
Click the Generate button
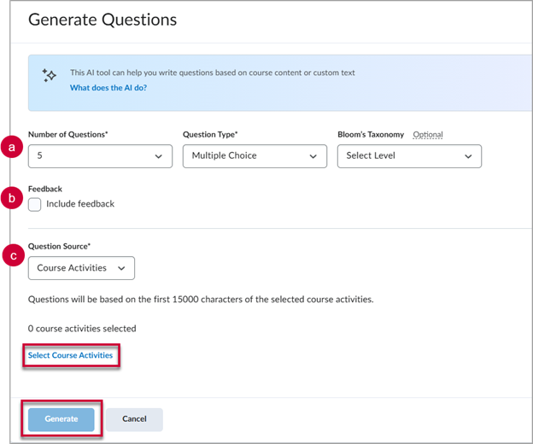click(61, 419)
